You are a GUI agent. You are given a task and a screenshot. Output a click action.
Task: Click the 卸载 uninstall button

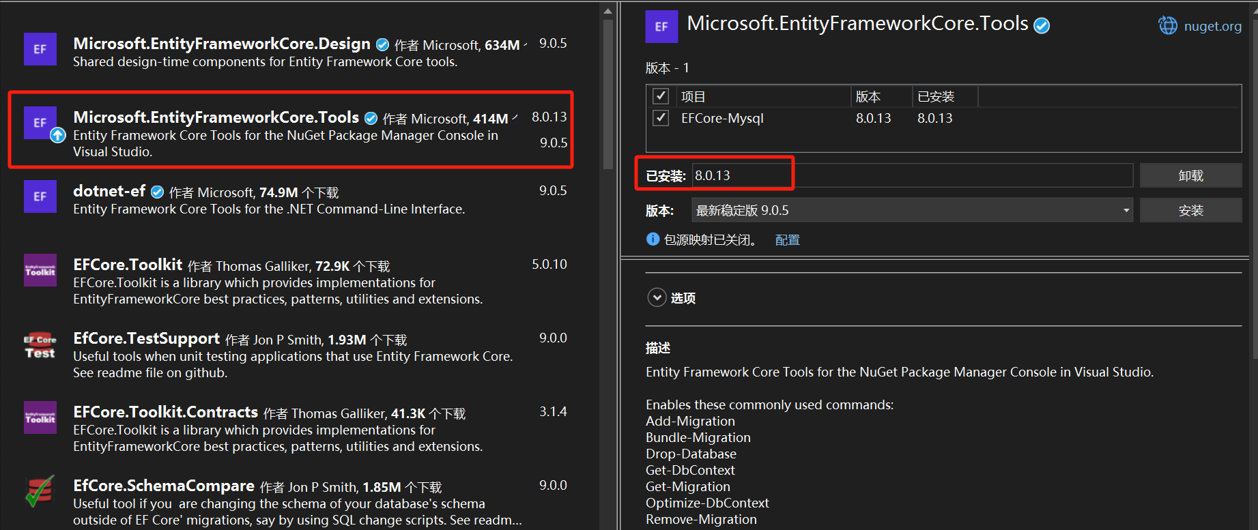[1190, 175]
